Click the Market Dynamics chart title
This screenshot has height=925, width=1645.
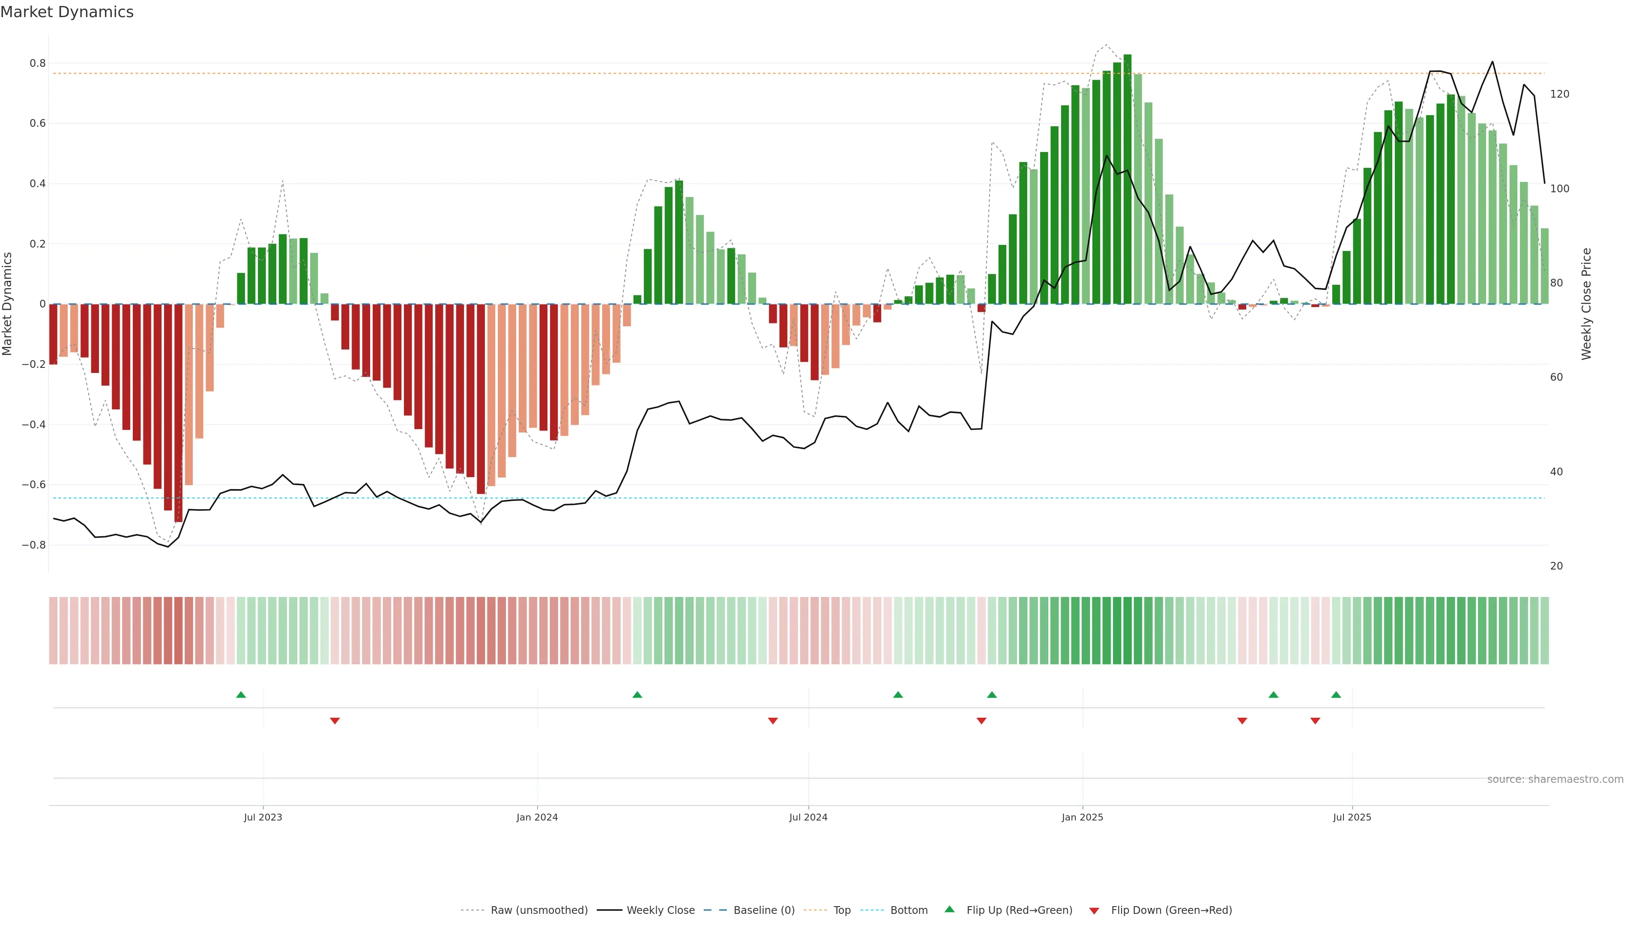click(67, 12)
